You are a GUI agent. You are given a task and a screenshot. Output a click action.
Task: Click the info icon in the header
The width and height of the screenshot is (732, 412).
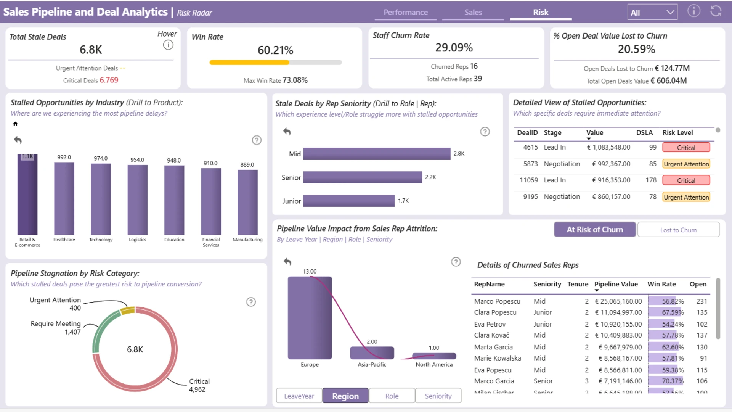(693, 11)
